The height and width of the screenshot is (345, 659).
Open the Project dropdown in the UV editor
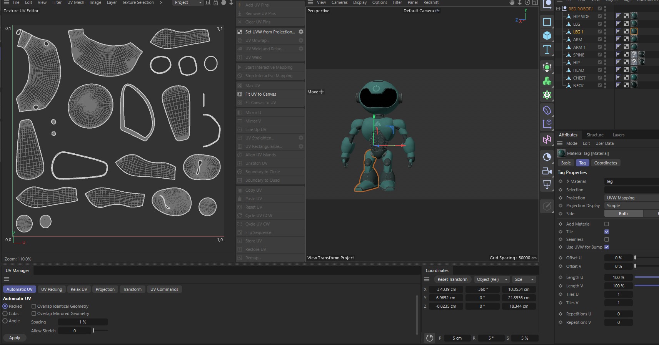click(x=188, y=3)
